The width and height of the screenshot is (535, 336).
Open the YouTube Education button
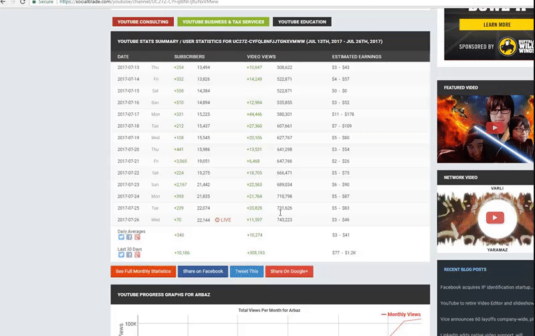[302, 22]
